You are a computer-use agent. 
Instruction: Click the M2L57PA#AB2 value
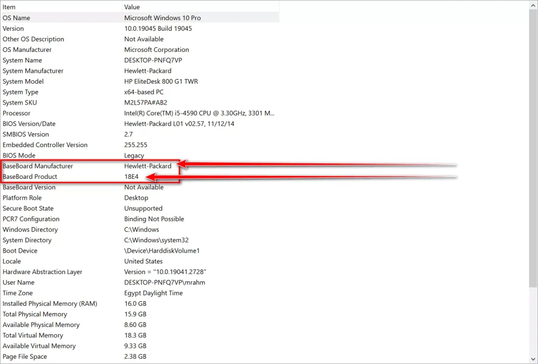[x=146, y=102]
